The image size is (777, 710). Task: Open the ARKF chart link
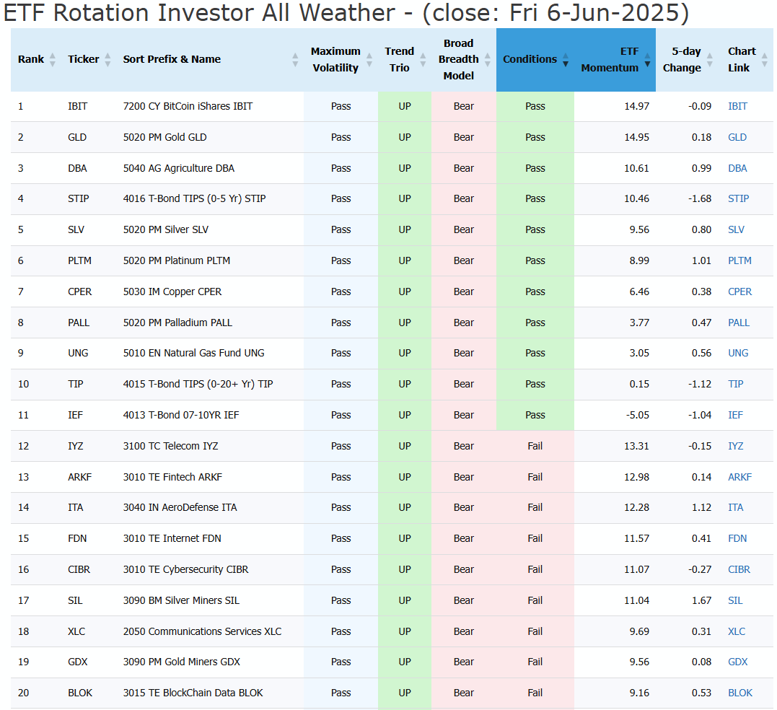click(x=739, y=477)
